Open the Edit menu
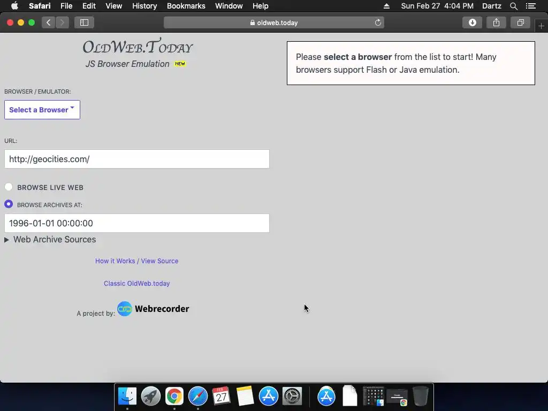The height and width of the screenshot is (411, 548). point(89,6)
